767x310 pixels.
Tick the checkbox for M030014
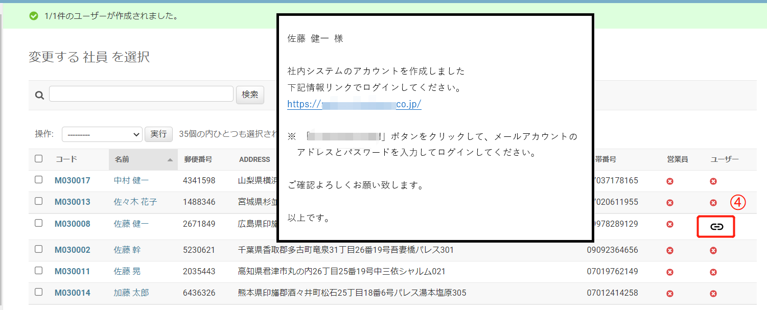[39, 293]
